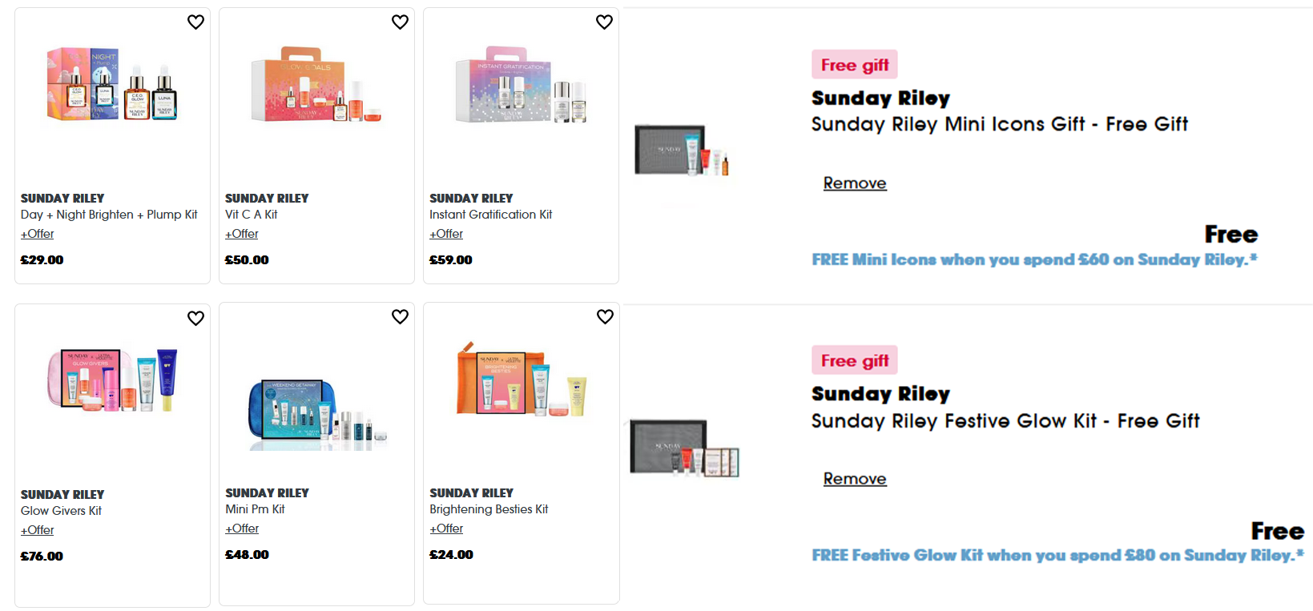Viewport: 1313px width, 611px height.
Task: Add Day + Night Brighten + Plump Kit to wishlist
Action: (x=195, y=22)
